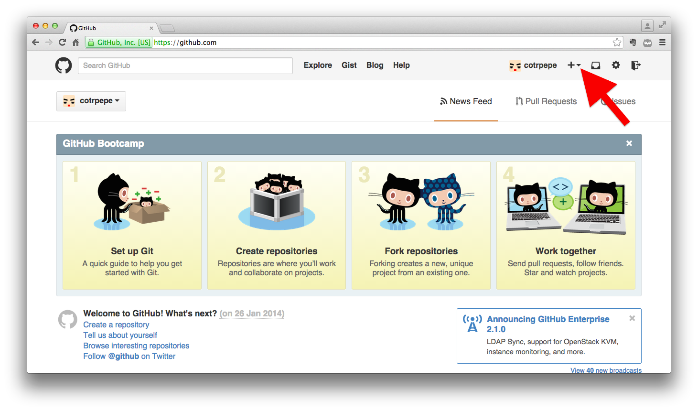The height and width of the screenshot is (411, 698).
Task: Reload the page with the refresh icon
Action: [62, 42]
